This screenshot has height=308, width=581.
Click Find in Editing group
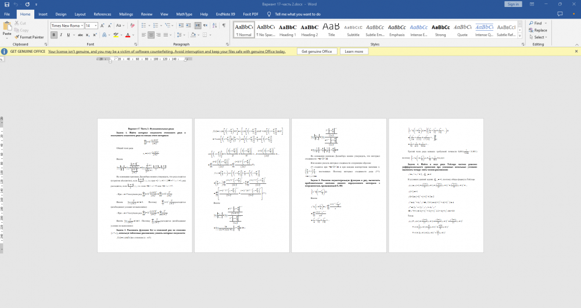pyautogui.click(x=536, y=23)
